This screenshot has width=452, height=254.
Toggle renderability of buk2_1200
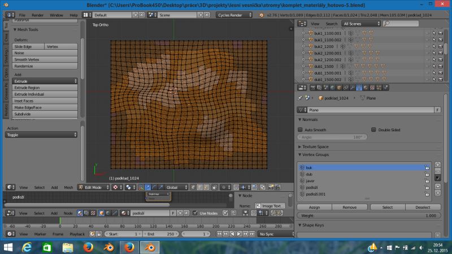coord(441,46)
